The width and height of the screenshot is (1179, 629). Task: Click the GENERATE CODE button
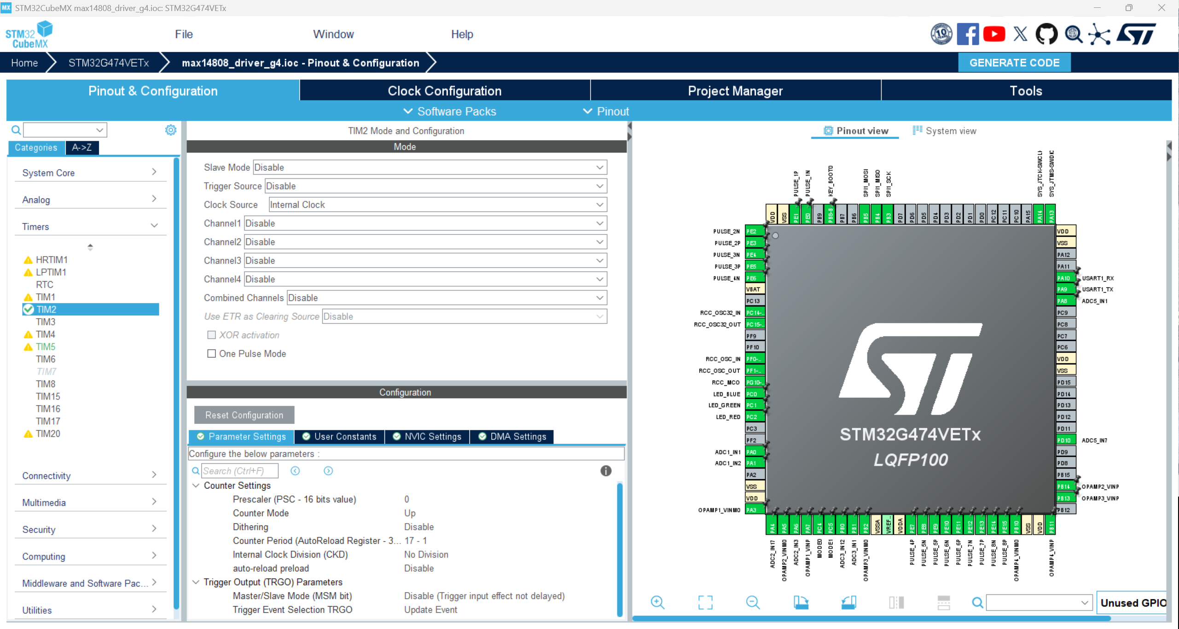(x=1015, y=63)
